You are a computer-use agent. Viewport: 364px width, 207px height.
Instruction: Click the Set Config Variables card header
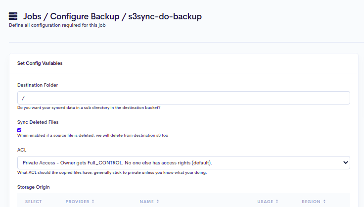[x=40, y=63]
